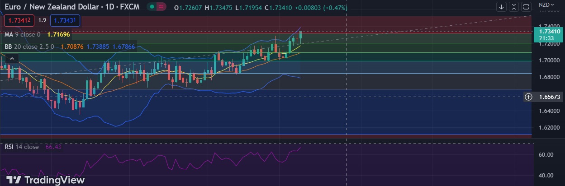Select the MA 9 close indicator label
Viewport: 565px width, 186px height.
(x=22, y=34)
